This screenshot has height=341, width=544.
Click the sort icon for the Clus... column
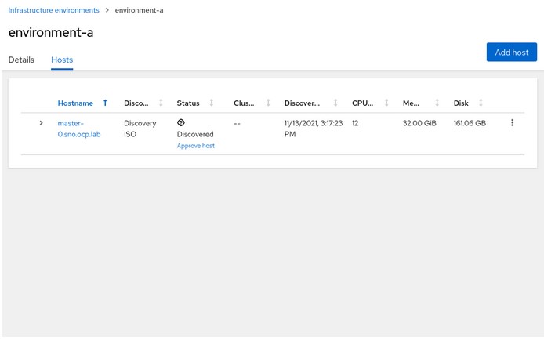click(x=268, y=103)
